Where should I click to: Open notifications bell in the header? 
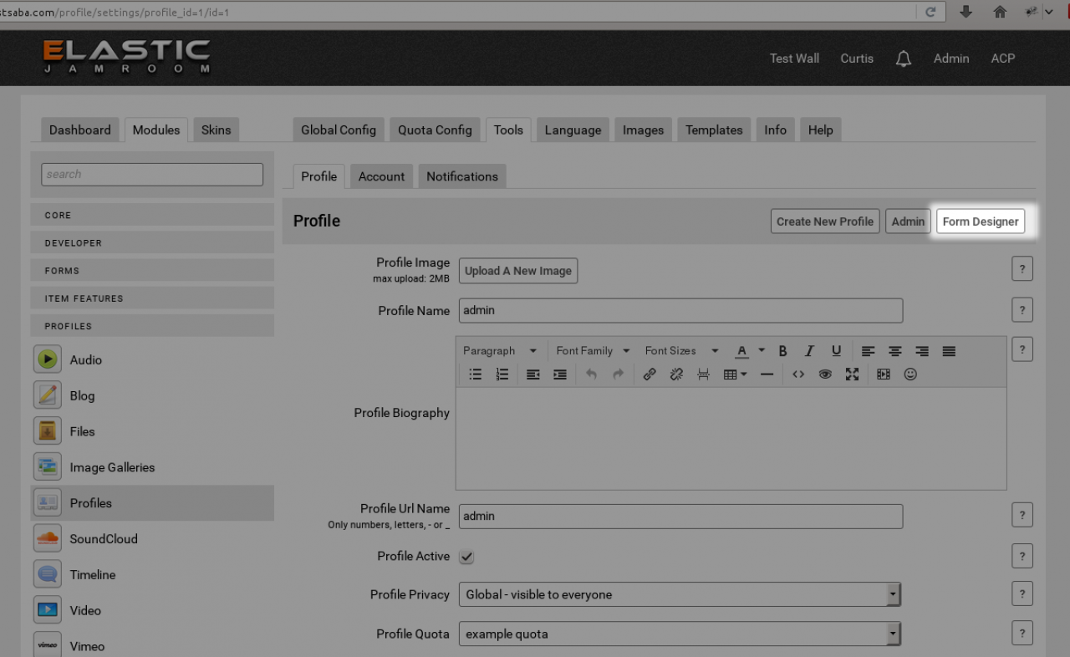tap(903, 59)
